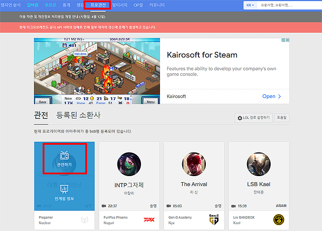Click the Nuclear player name
The height and width of the screenshot is (231, 322).
coord(45,223)
